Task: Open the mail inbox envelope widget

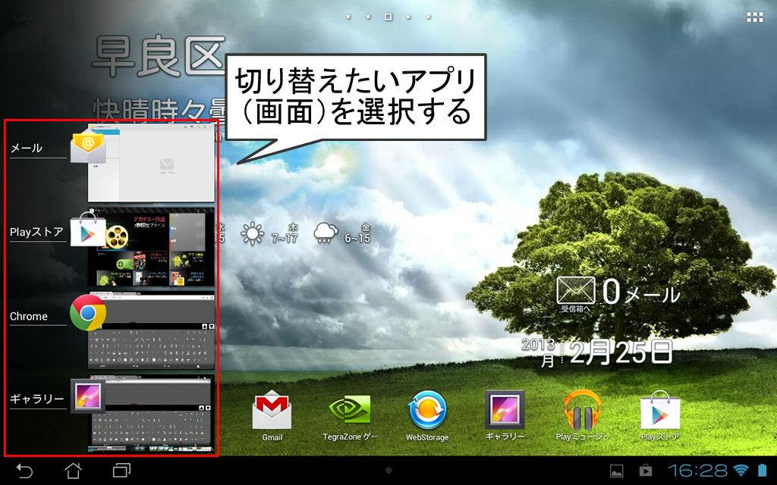Action: (x=576, y=292)
